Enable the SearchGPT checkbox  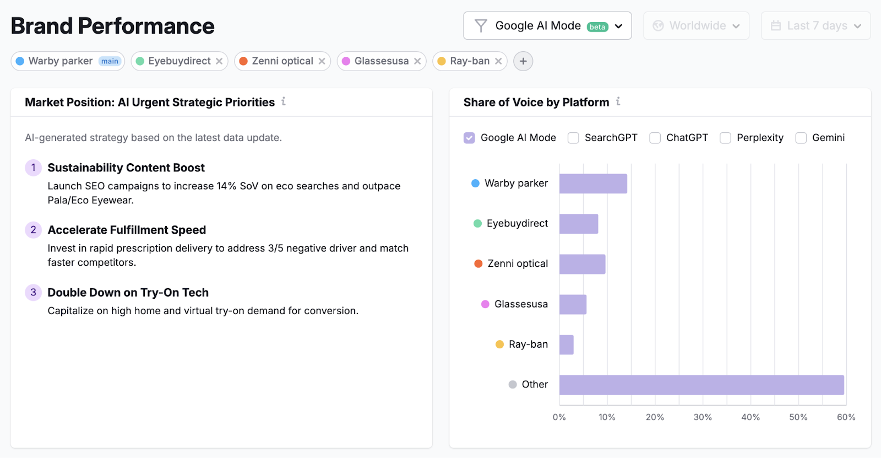(x=573, y=138)
